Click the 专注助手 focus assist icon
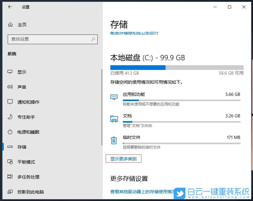Screen dimensions: 253x201 click(9, 117)
